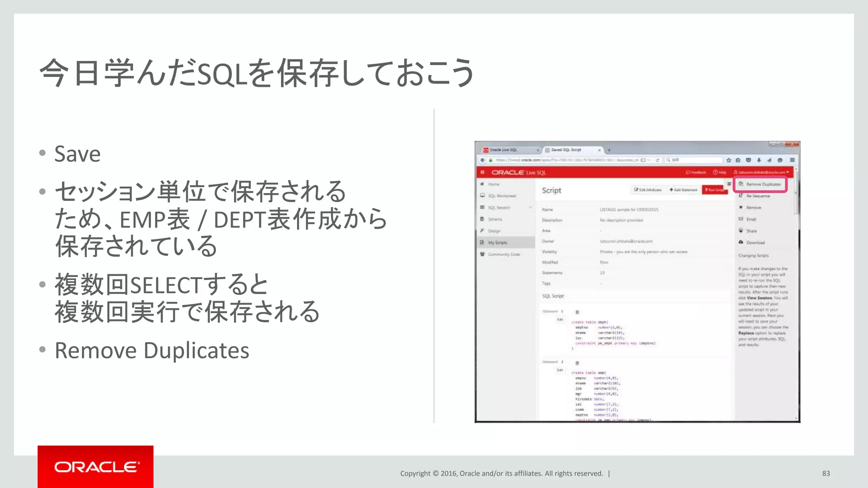Image resolution: width=868 pixels, height=488 pixels.
Task: Click Edit under Statement 1
Action: (560, 319)
